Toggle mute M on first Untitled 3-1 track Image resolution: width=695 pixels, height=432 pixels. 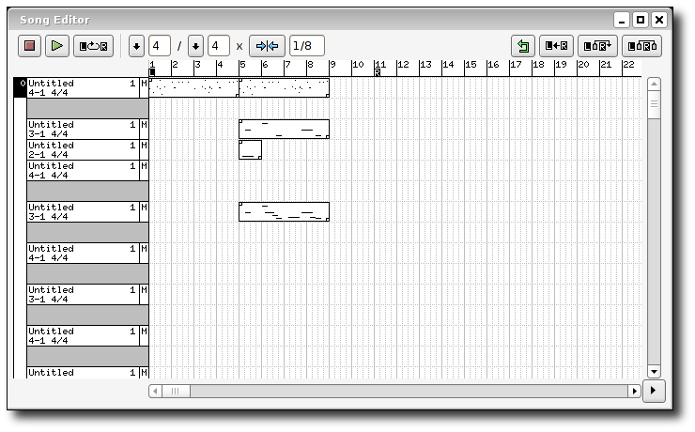click(144, 129)
